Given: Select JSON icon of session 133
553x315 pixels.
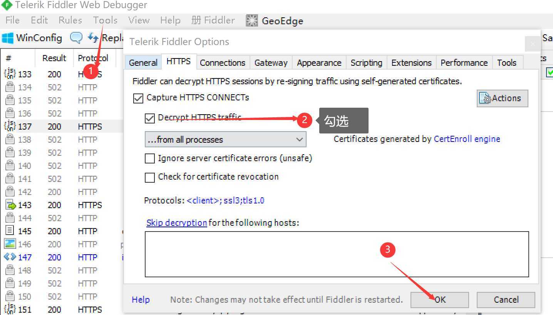Looking at the screenshot, I should tap(10, 74).
